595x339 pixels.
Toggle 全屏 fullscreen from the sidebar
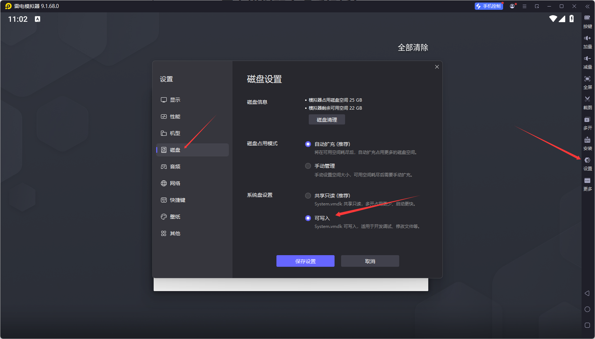[587, 82]
